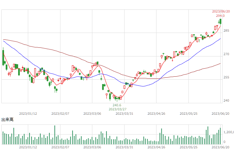This screenshot has width=234, height=150.
Task: Click the 294.0 high price label
Action: point(220,16)
